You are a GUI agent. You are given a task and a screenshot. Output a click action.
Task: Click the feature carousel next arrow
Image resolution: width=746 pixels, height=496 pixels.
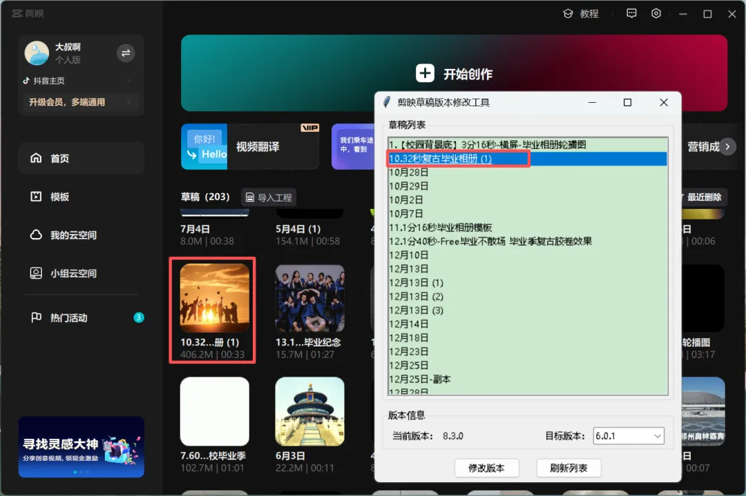727,147
